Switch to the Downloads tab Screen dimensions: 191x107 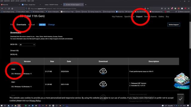tap(21, 25)
